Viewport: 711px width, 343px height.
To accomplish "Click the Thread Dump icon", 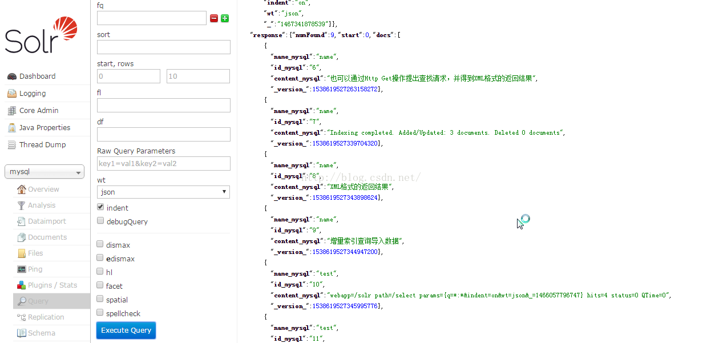I will coord(11,145).
